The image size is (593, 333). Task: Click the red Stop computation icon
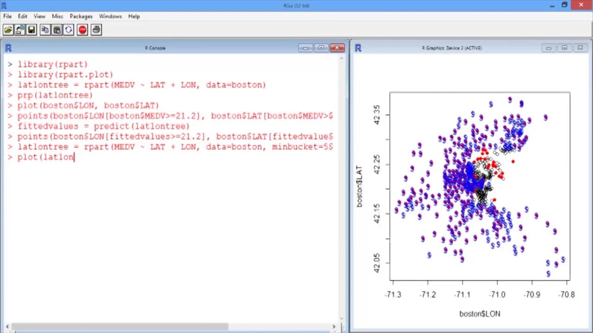(x=82, y=30)
